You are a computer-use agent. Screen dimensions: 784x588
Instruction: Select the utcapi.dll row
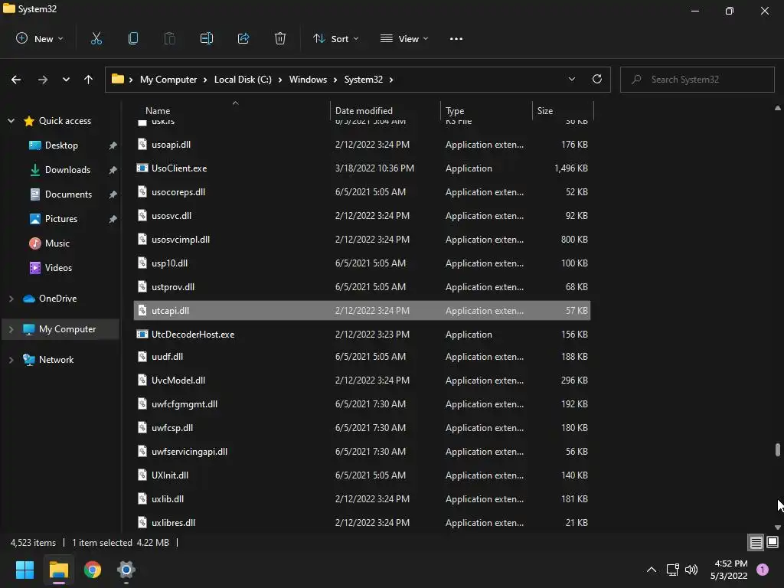(x=362, y=311)
